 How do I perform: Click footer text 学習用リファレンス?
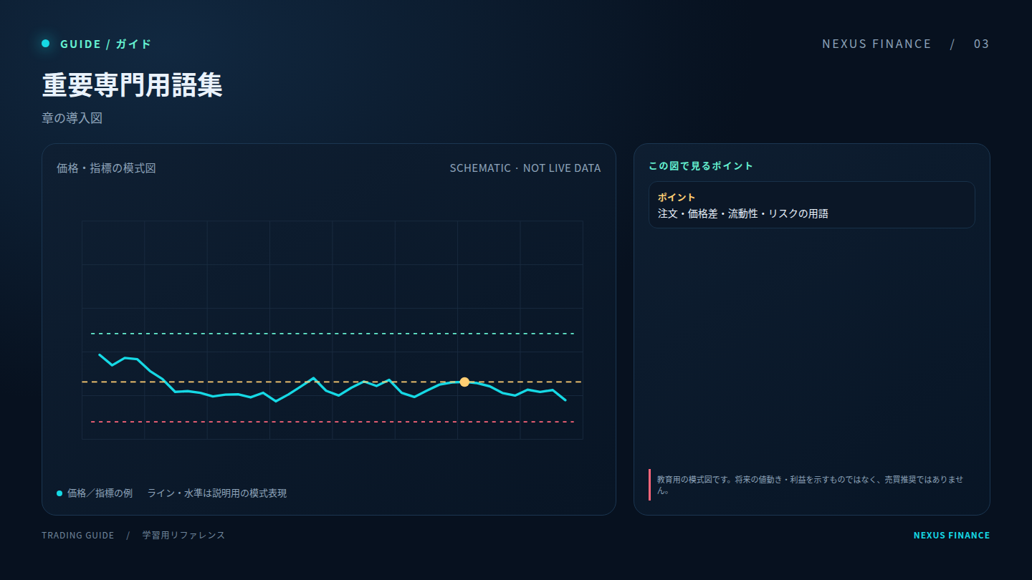(183, 535)
